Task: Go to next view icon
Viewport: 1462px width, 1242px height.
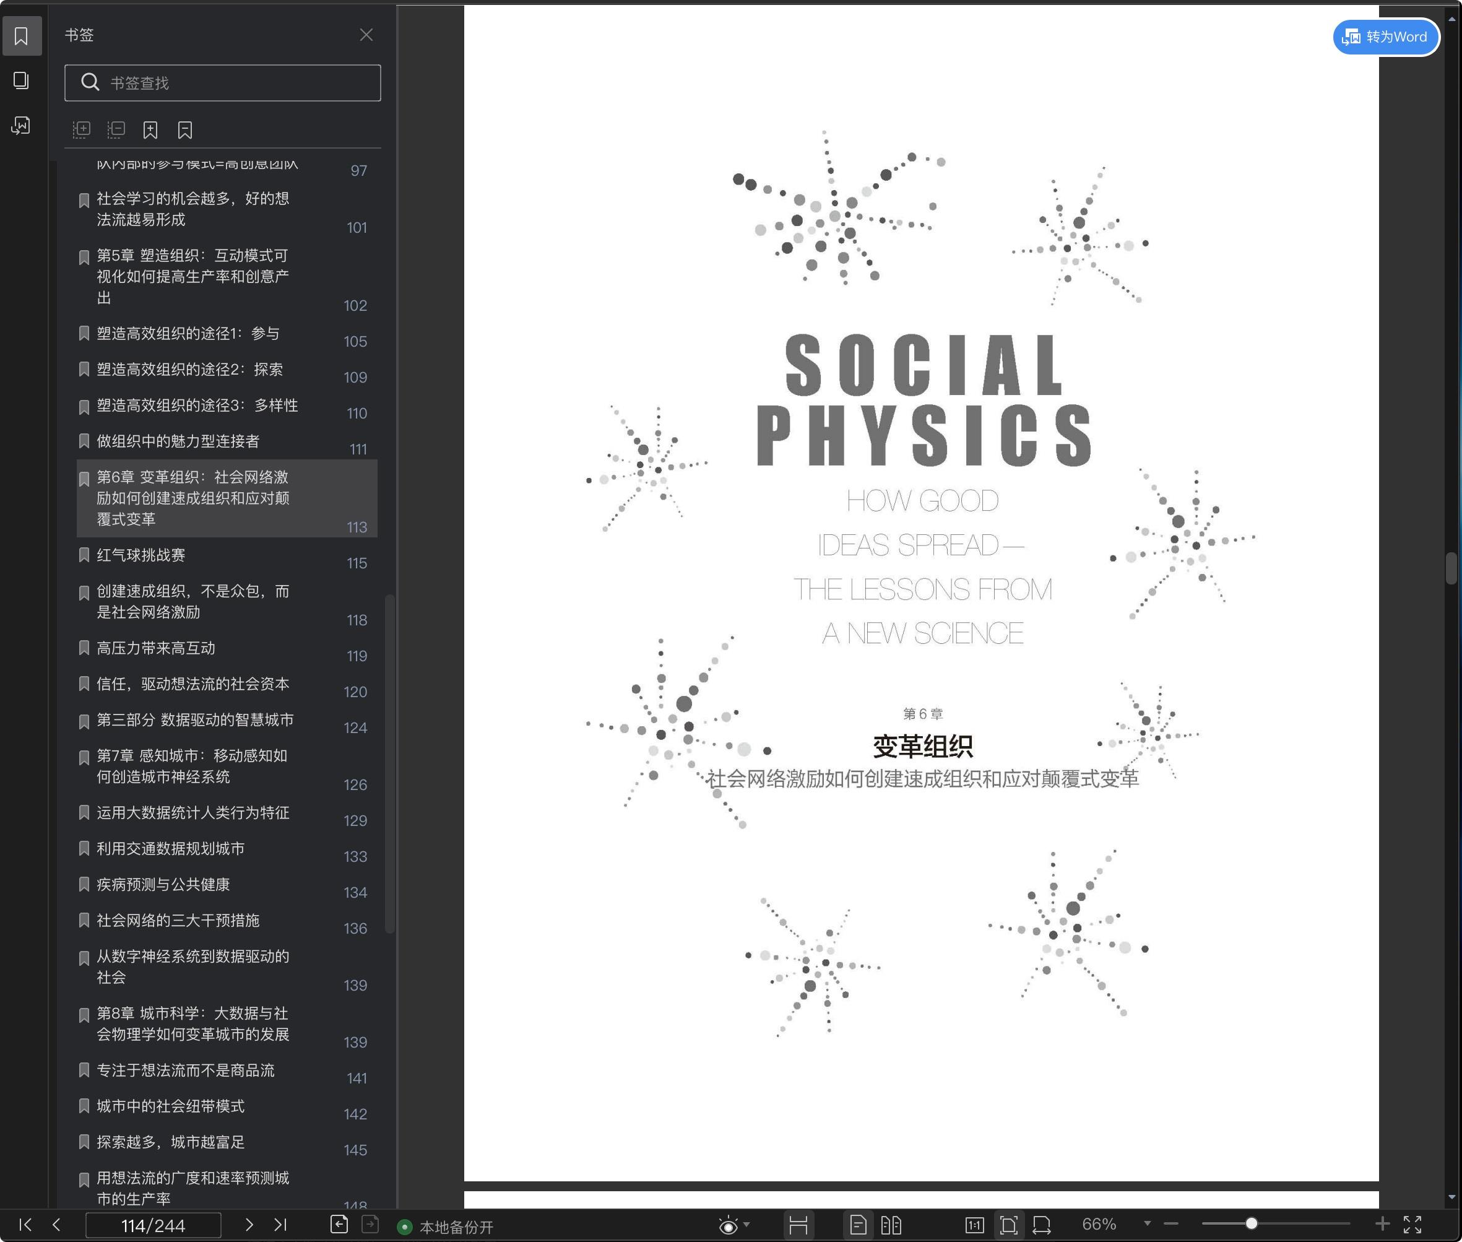Action: 370,1225
